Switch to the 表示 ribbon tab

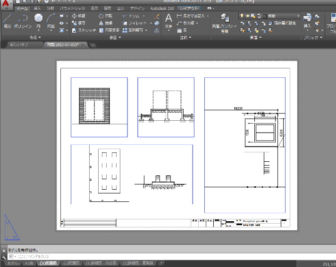point(94,8)
